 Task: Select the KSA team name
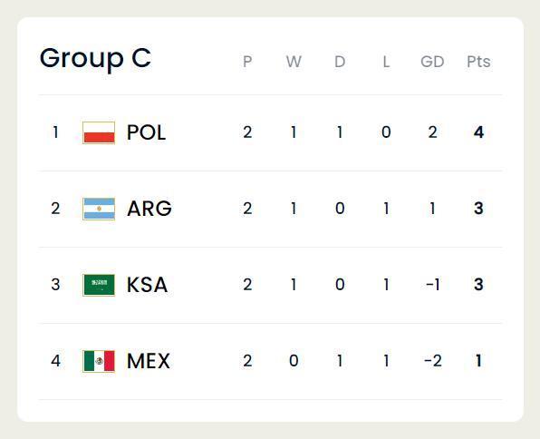pos(147,285)
